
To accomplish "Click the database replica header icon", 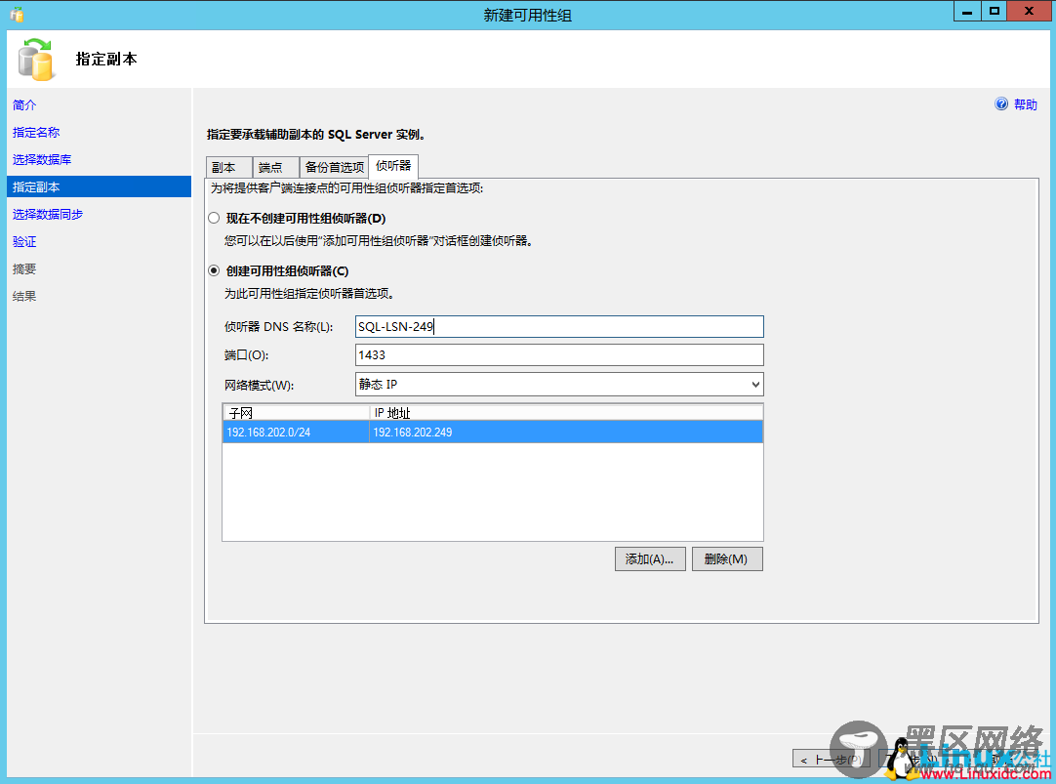I will point(36,60).
